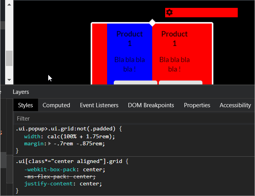The height and width of the screenshot is (196, 255).
Task: Click the margin value -.7rem -.875rem
Action: coord(78,144)
